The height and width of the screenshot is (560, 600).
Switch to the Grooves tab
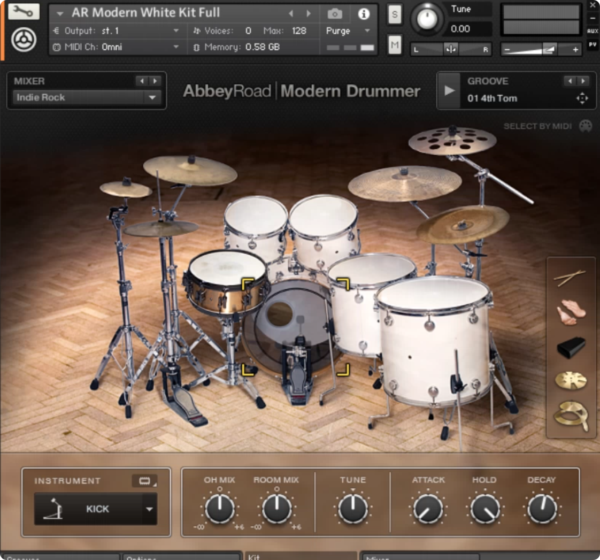tap(60, 557)
